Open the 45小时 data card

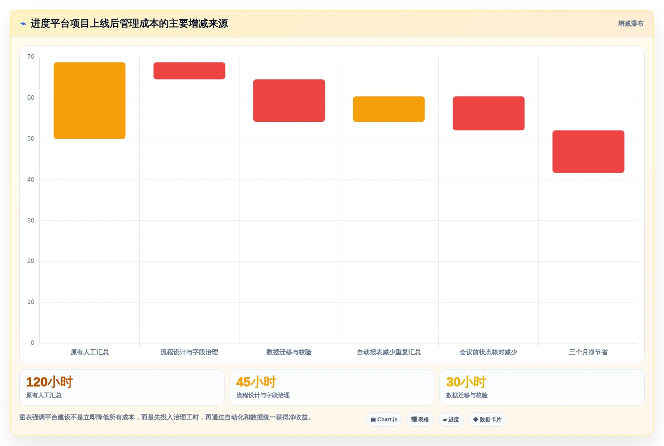point(332,387)
